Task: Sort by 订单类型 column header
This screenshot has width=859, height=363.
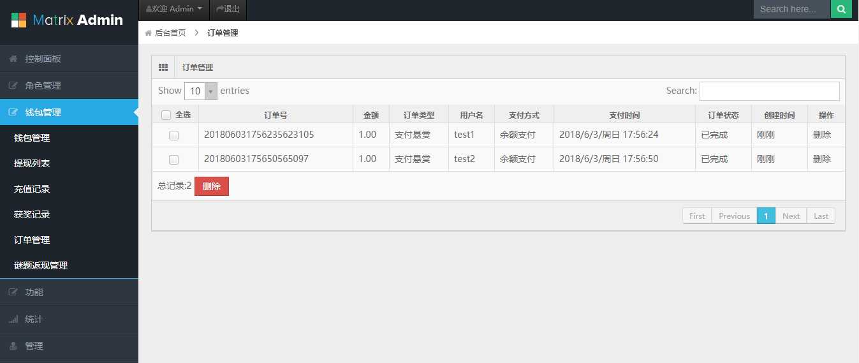Action: point(419,115)
